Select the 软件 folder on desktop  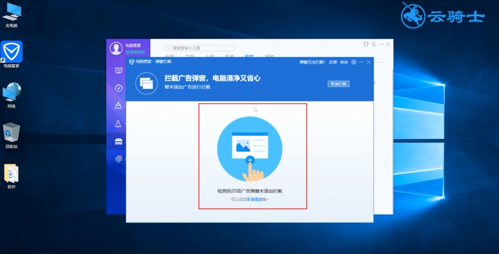[x=11, y=176]
